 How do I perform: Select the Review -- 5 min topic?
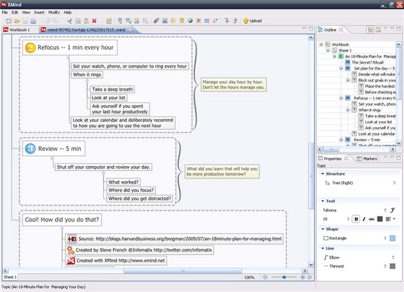53,148
